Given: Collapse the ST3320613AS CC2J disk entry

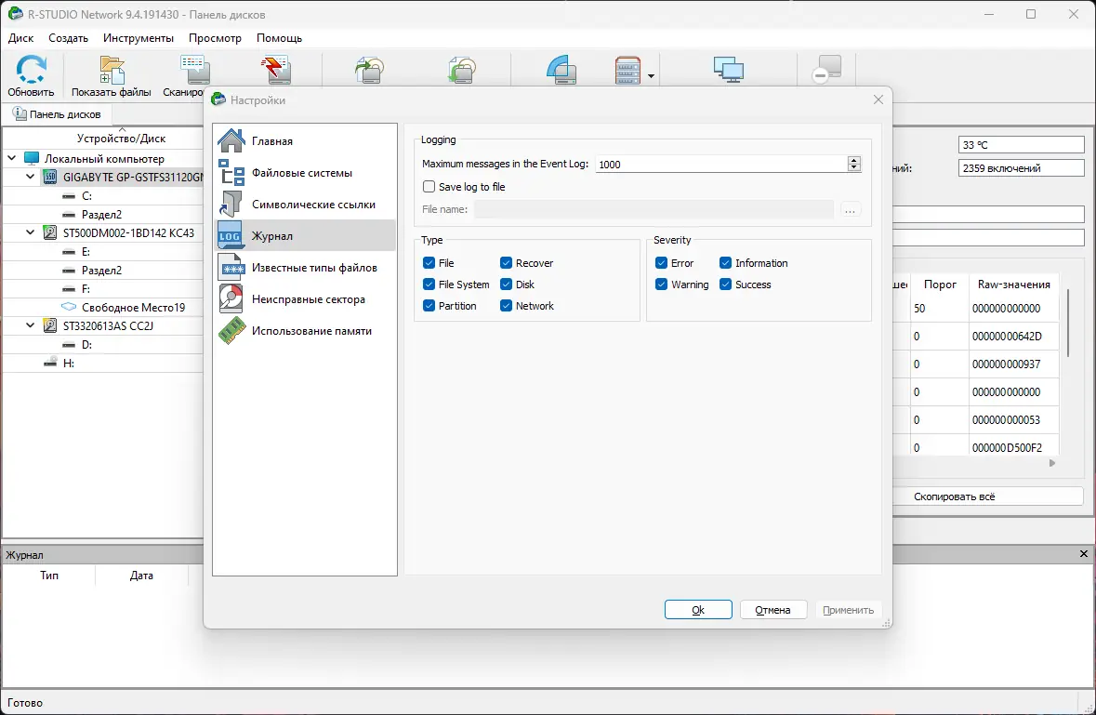Looking at the screenshot, I should [x=30, y=325].
